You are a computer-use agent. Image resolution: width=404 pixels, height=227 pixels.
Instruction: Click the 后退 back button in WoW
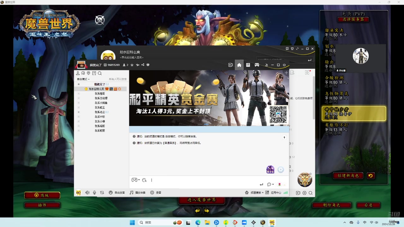coord(368,205)
